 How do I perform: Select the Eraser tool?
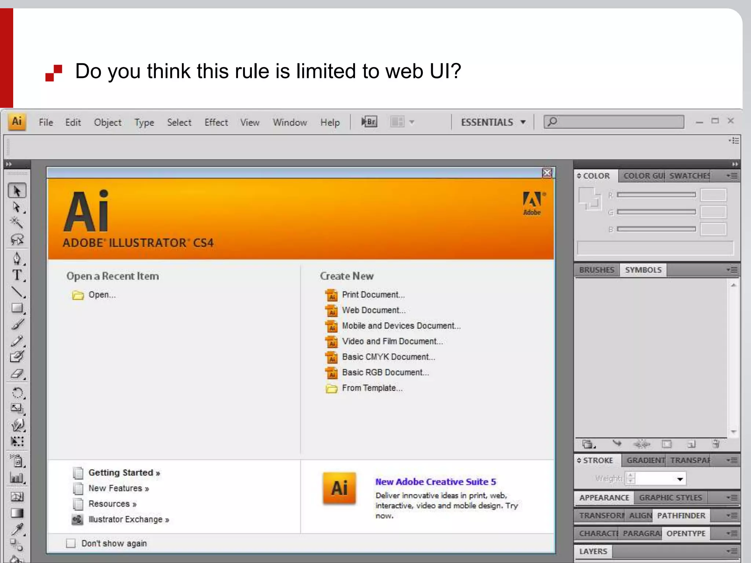point(17,374)
